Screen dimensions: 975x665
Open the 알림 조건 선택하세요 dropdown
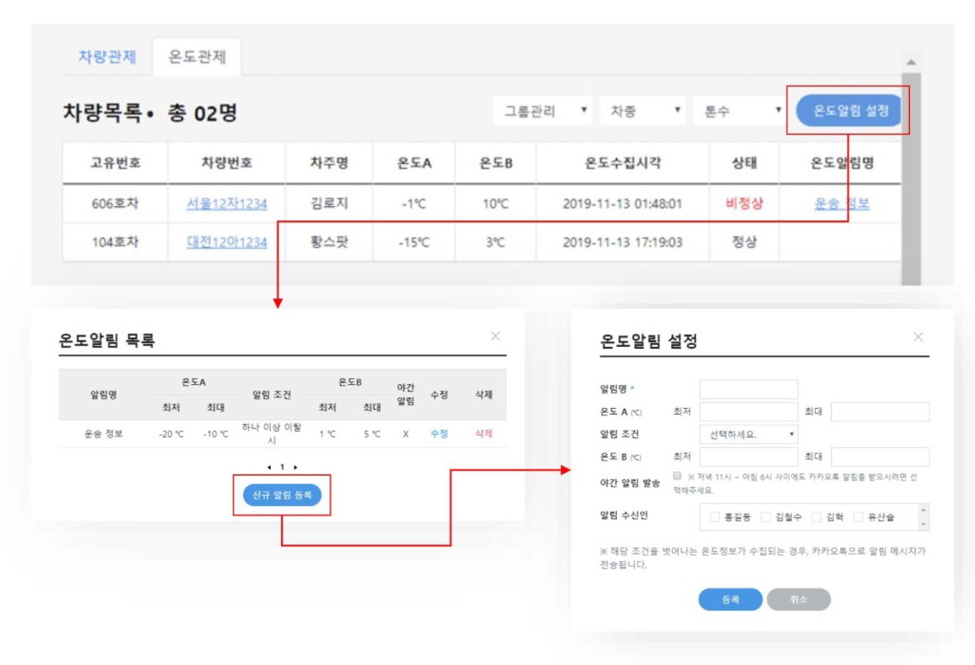[x=749, y=435]
